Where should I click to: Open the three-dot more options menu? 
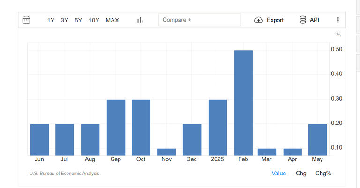pos(338,20)
